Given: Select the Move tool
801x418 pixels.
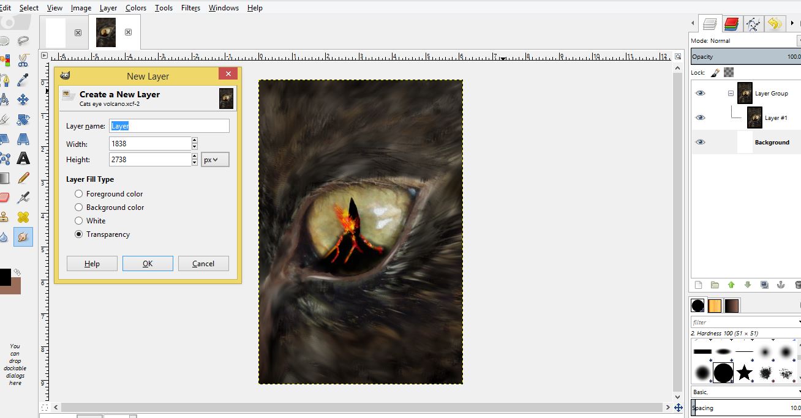Looking at the screenshot, I should point(23,99).
